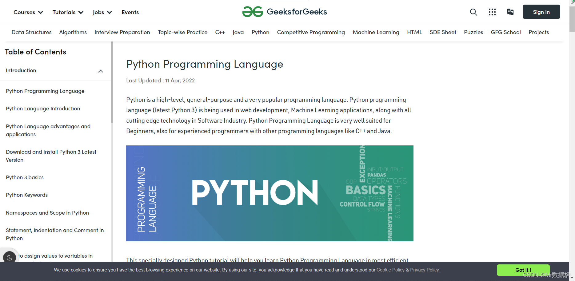The image size is (575, 281).
Task: Collapse the Introduction section chevron
Action: click(101, 71)
